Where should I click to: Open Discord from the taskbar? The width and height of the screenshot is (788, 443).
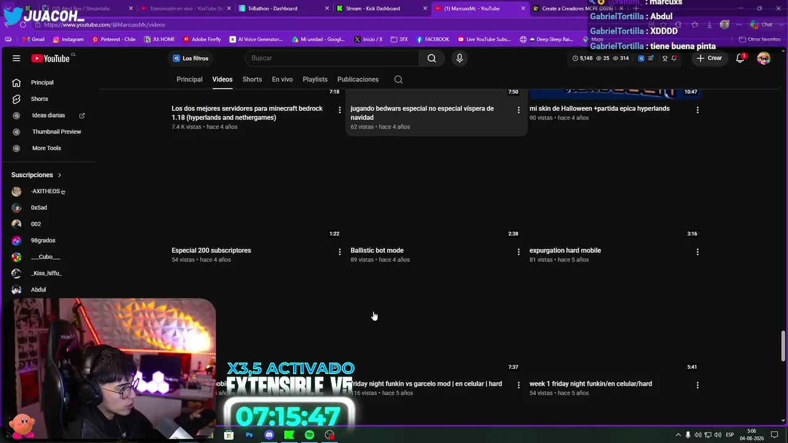pyautogui.click(x=269, y=435)
